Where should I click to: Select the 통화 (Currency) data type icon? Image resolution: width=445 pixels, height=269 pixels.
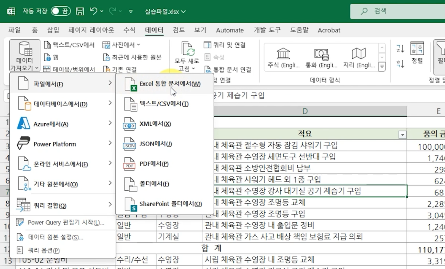320,56
